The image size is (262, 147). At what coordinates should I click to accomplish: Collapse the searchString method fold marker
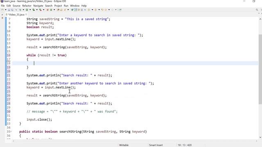[11, 131]
